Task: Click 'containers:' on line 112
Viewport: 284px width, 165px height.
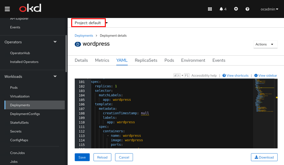Action: coord(114,131)
